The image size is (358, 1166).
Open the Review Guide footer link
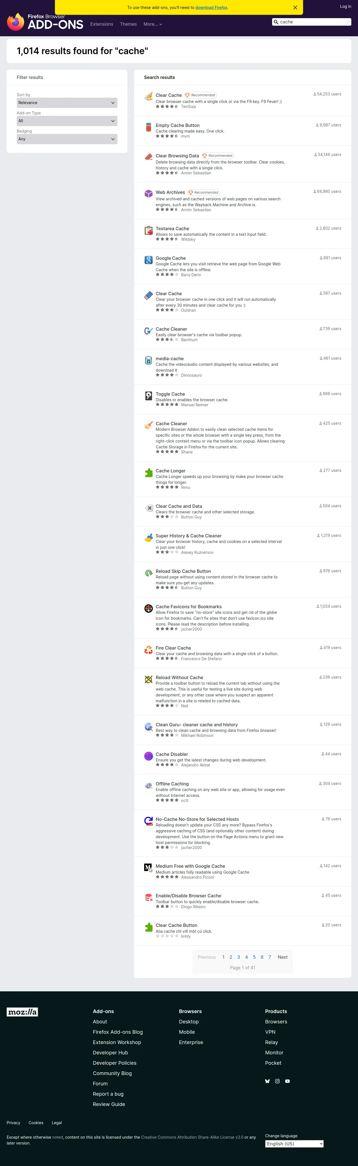(x=109, y=1104)
